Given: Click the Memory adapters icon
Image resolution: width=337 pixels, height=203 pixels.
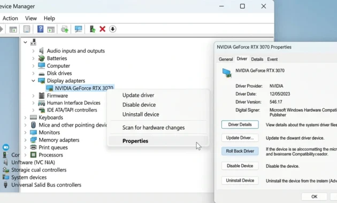Looking at the screenshot, I should click(33, 140).
